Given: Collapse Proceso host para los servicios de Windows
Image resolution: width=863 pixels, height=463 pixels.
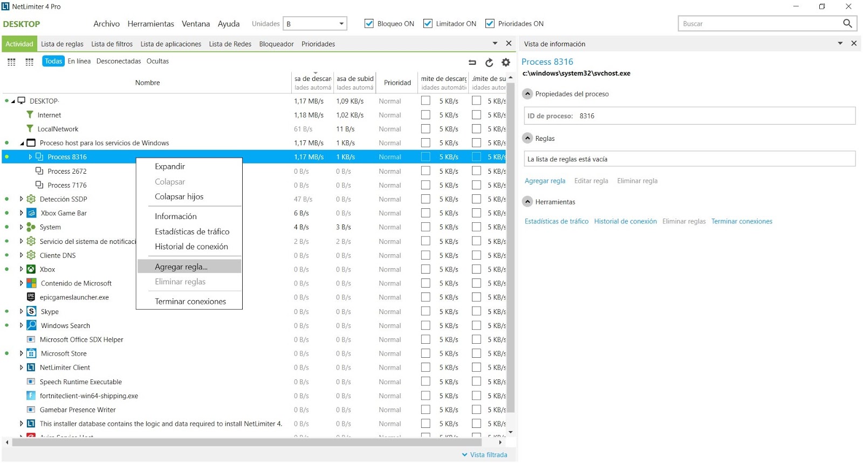Looking at the screenshot, I should point(22,143).
